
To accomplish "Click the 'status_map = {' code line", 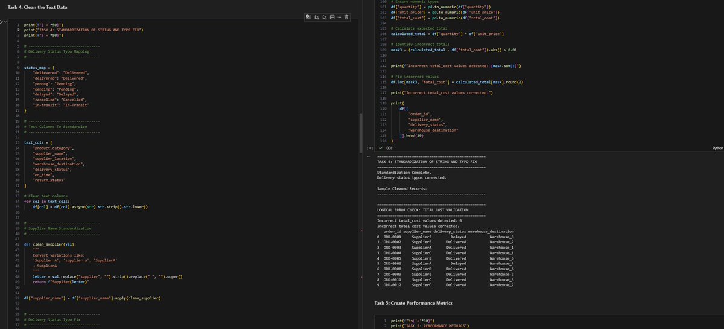I will pos(40,67).
